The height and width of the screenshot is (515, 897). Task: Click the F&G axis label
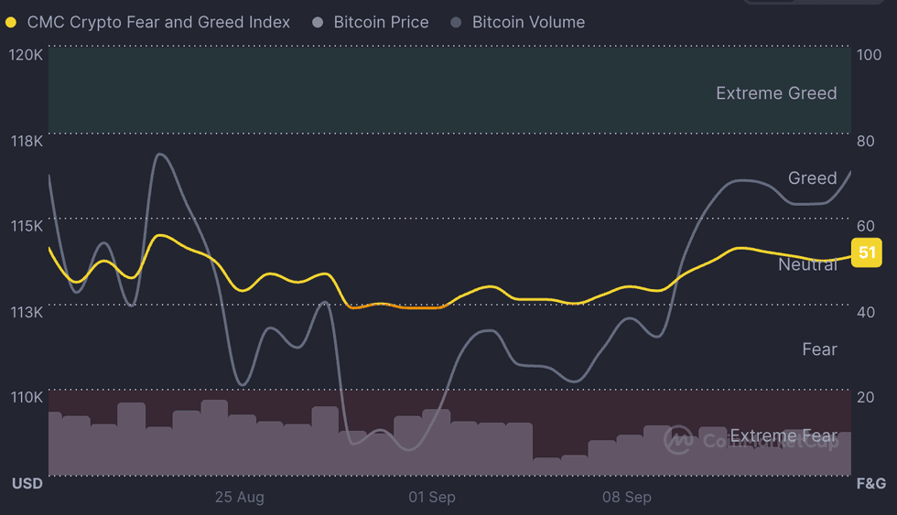pos(870,483)
